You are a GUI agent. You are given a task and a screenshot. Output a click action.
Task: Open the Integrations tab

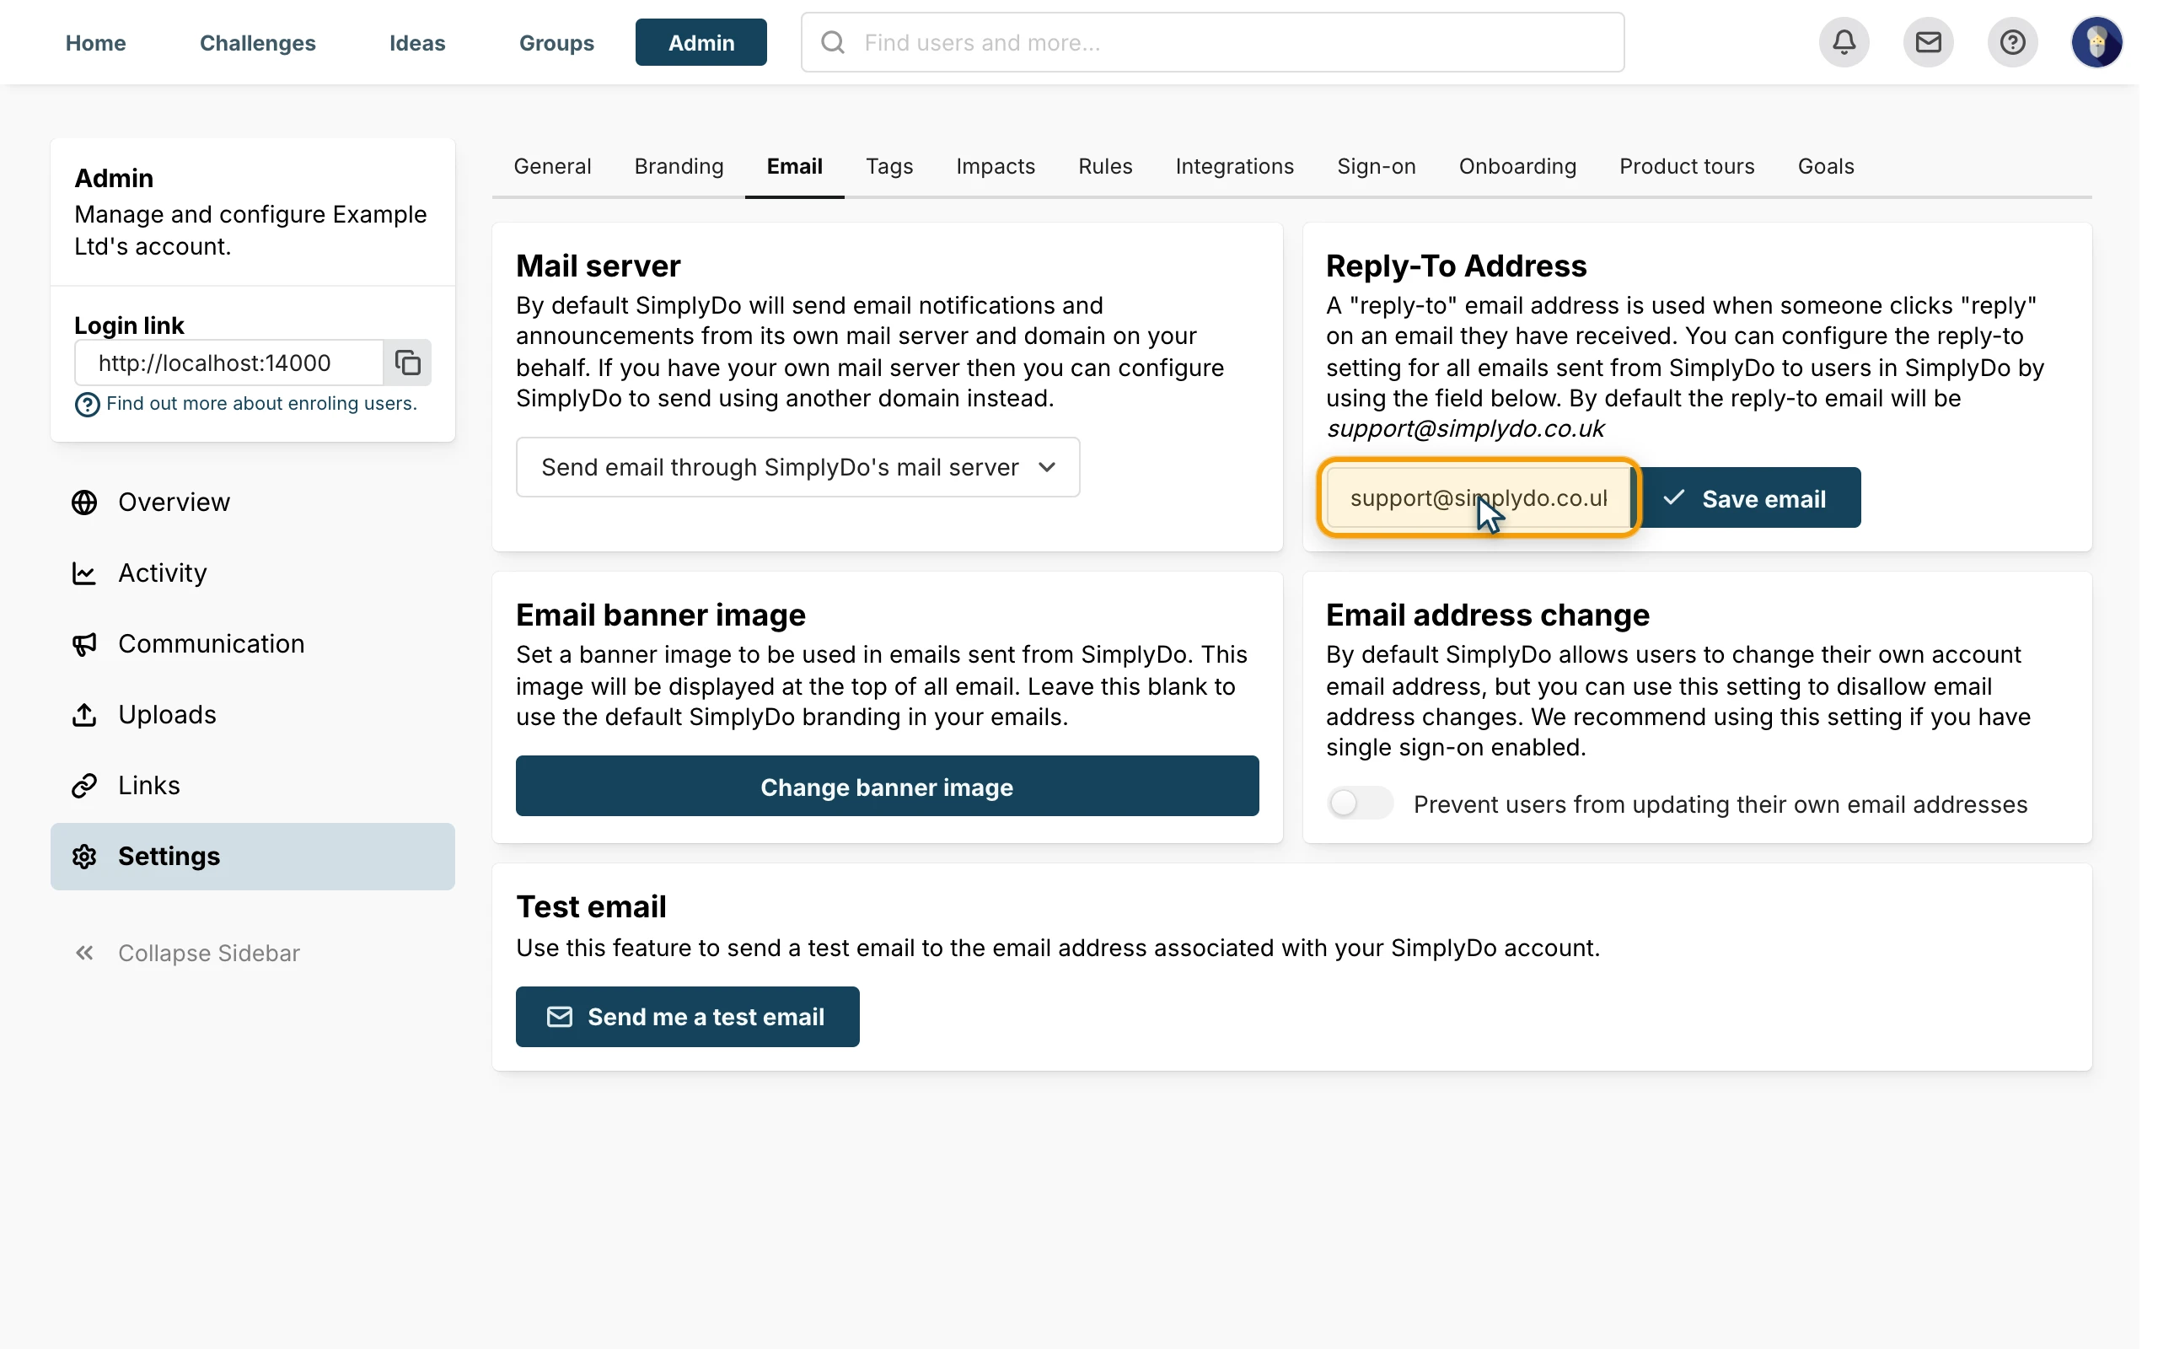[x=1234, y=166]
